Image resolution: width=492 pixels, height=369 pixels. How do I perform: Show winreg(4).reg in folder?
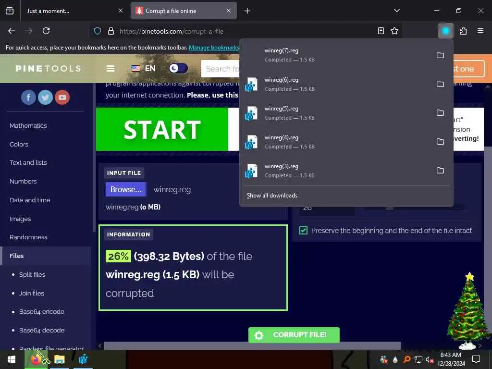click(440, 142)
